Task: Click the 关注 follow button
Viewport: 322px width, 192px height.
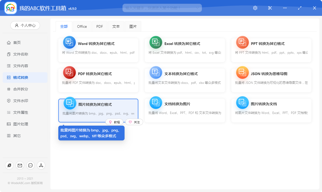Action: (x=134, y=122)
